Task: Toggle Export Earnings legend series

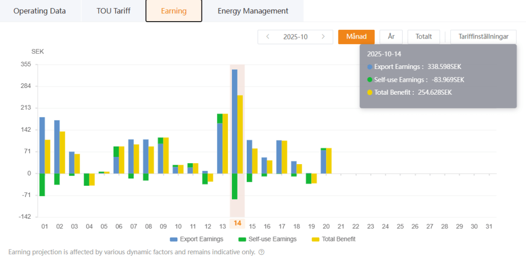Action: coord(196,239)
